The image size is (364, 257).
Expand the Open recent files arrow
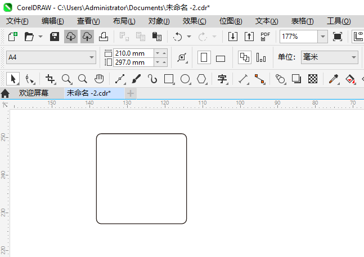41,37
